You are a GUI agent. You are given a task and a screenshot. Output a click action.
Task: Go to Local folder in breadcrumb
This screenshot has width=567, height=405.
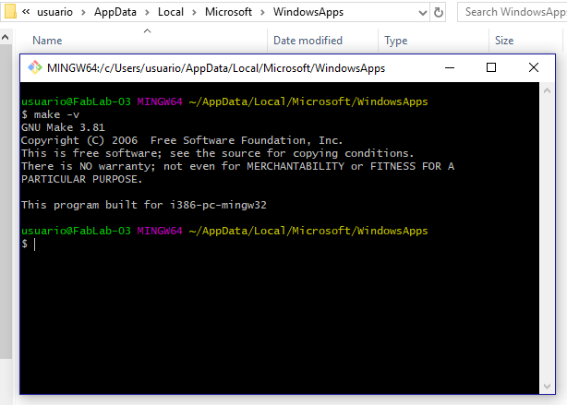171,12
